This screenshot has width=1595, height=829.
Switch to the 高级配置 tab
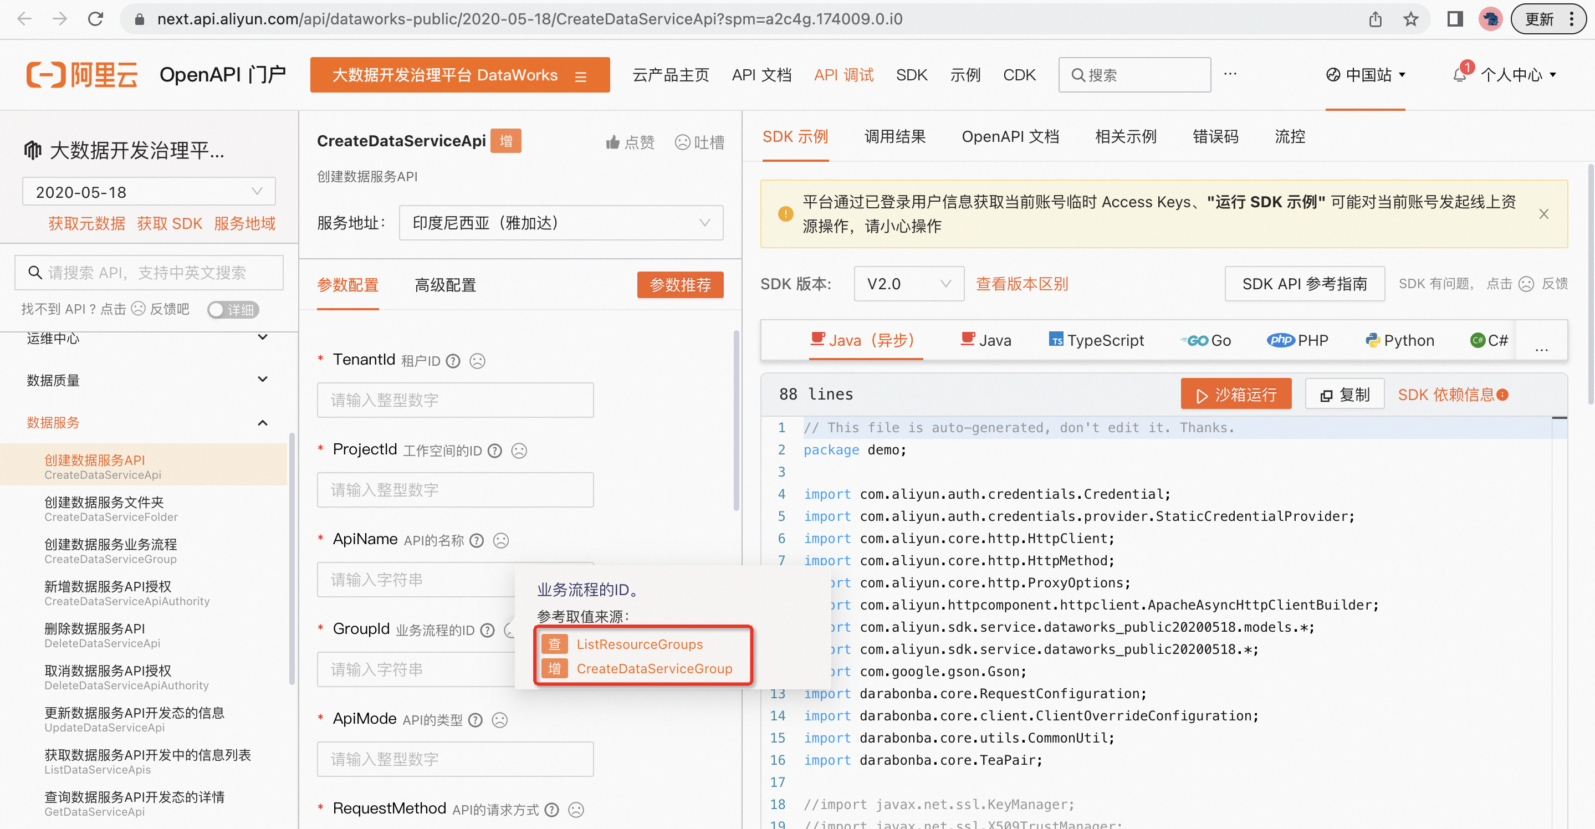445,285
